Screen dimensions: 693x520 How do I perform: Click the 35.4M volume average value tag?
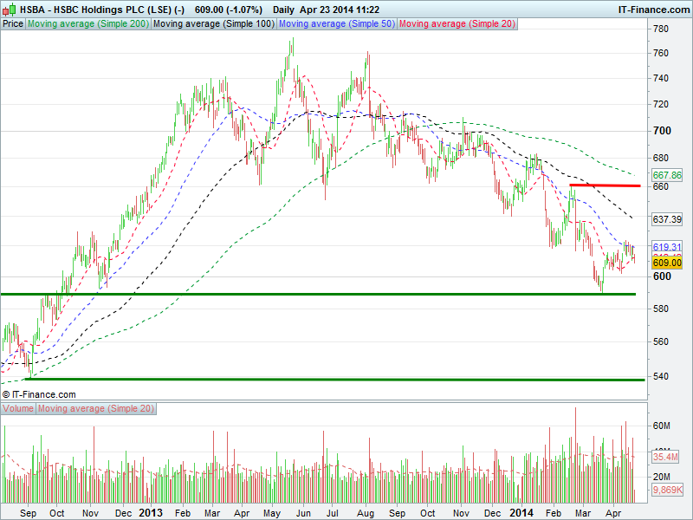pyautogui.click(x=663, y=457)
